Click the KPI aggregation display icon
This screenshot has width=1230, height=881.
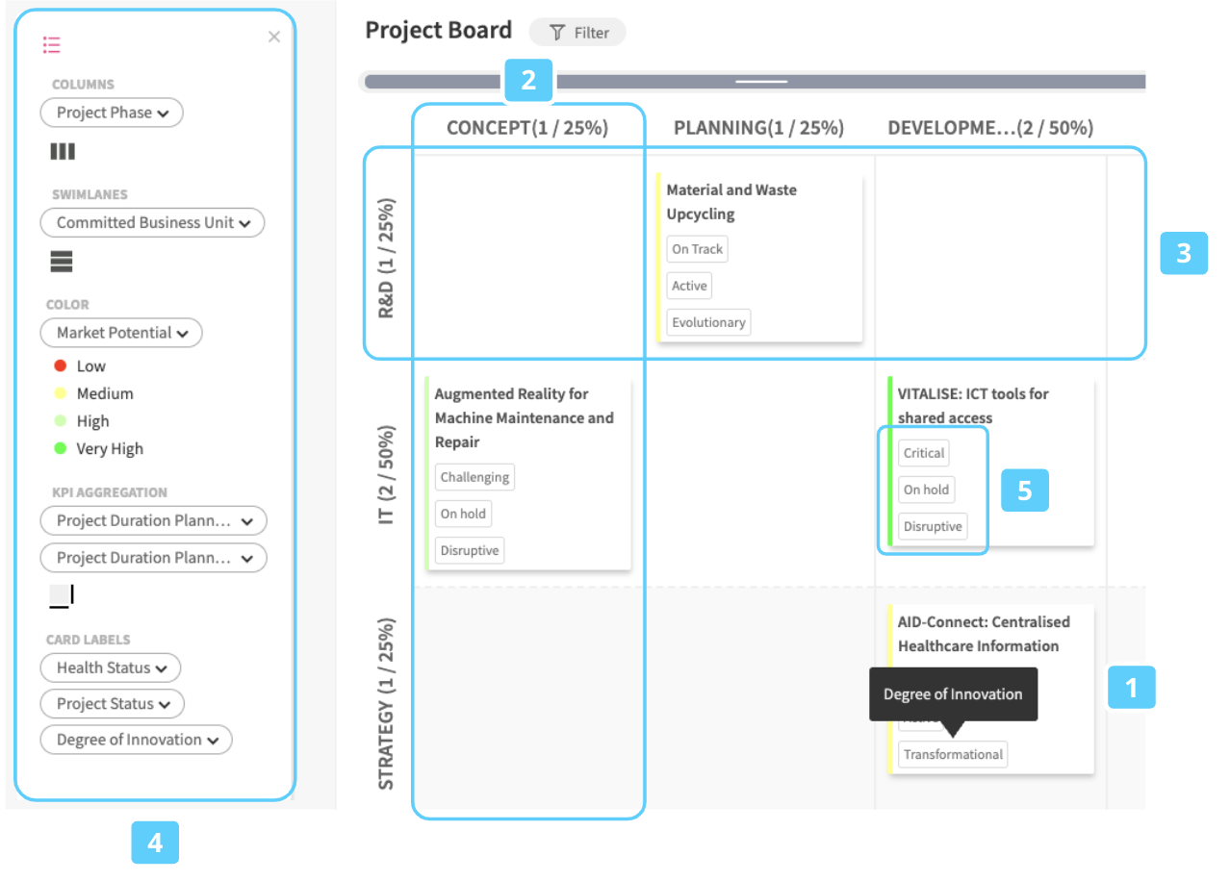point(62,596)
